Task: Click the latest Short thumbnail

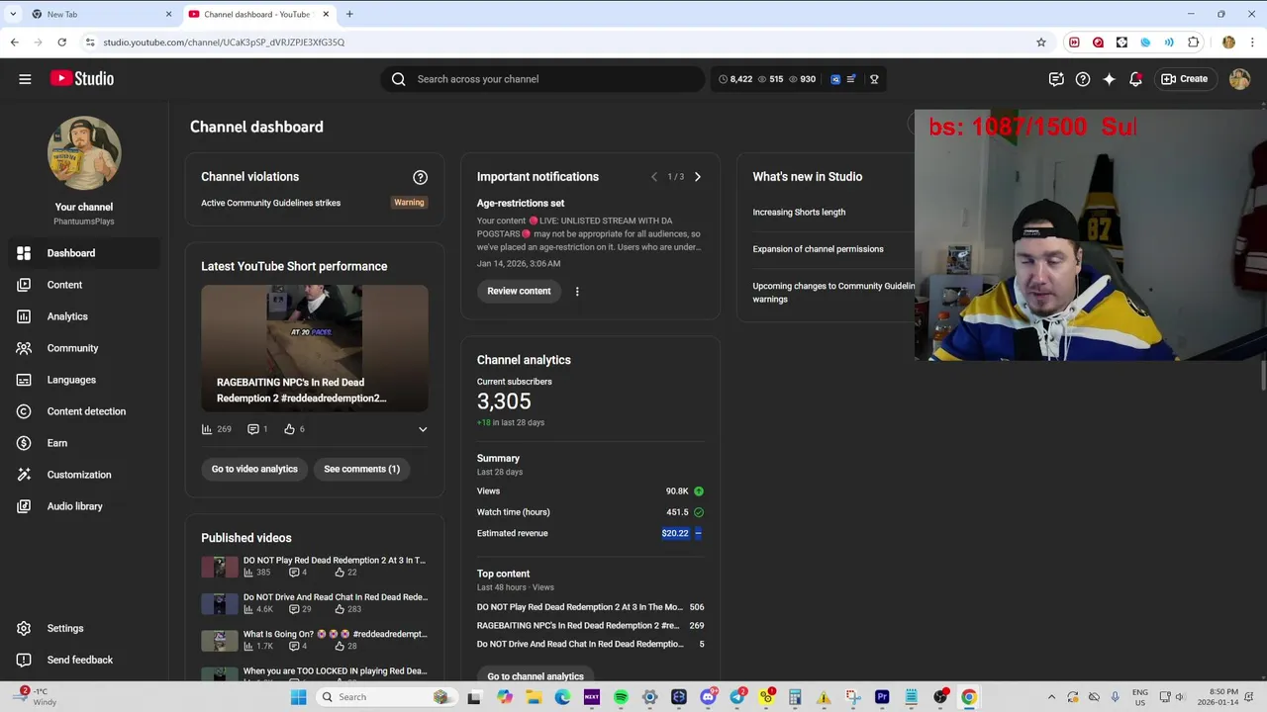Action: 315,348
